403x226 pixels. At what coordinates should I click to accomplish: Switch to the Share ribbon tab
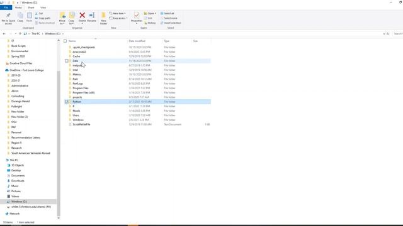31,8
